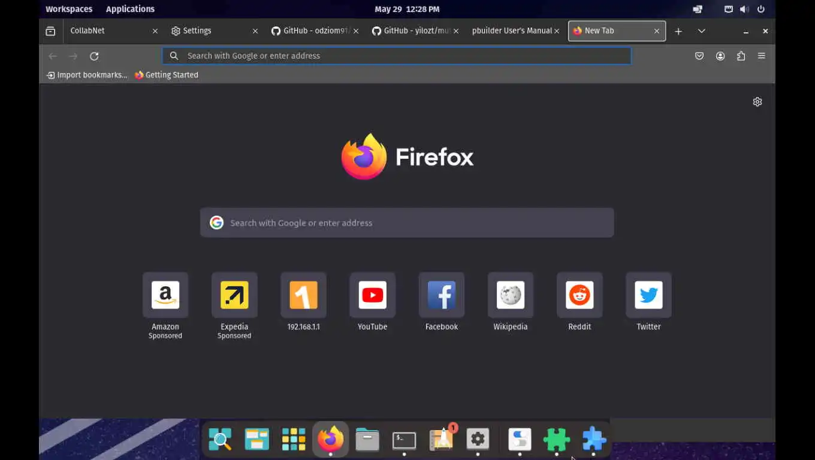
Task: Open the clock calendar showing May 29 12:28 PM
Action: tap(407, 9)
